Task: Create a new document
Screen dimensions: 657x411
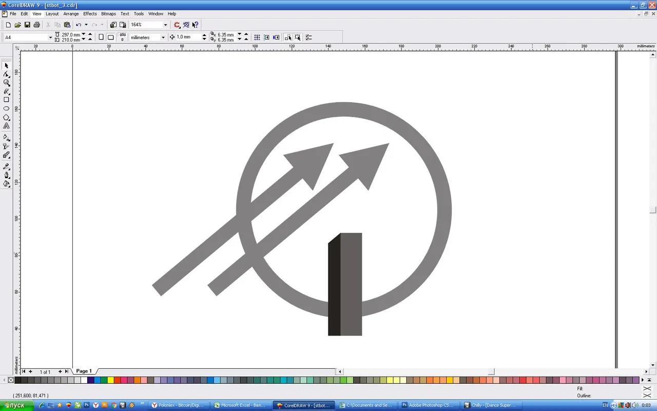Action: tap(8, 25)
